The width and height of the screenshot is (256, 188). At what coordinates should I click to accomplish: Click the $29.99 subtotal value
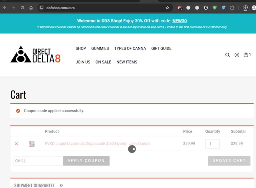click(237, 144)
